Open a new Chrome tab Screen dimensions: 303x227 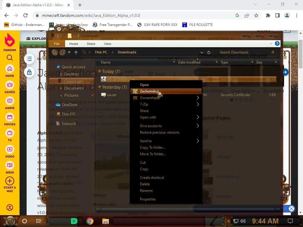click(80, 5)
